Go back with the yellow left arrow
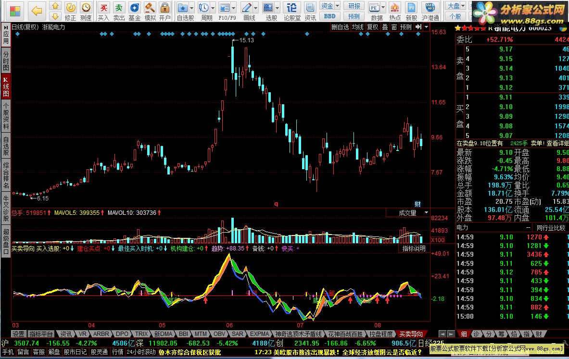This screenshot has height=359, width=569. coord(37,11)
